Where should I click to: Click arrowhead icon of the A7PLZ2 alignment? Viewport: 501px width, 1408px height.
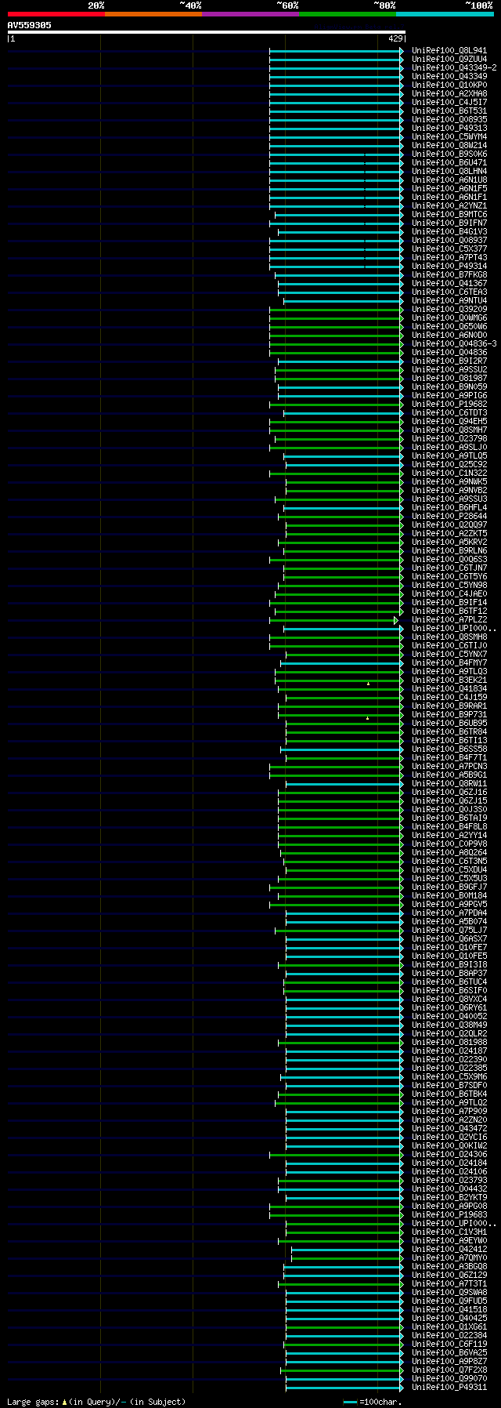point(396,620)
